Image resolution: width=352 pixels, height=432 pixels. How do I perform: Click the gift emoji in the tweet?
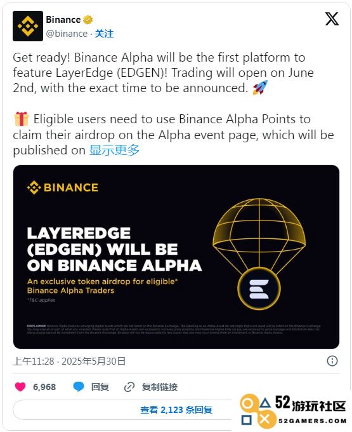pyautogui.click(x=21, y=119)
